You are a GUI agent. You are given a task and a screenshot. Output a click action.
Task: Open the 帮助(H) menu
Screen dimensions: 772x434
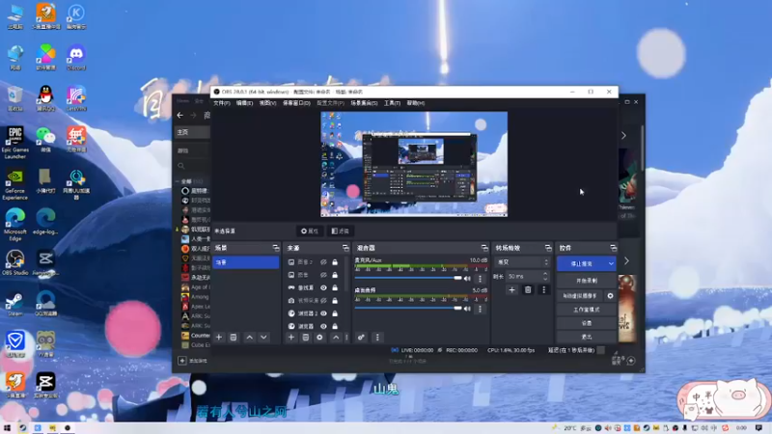(416, 103)
